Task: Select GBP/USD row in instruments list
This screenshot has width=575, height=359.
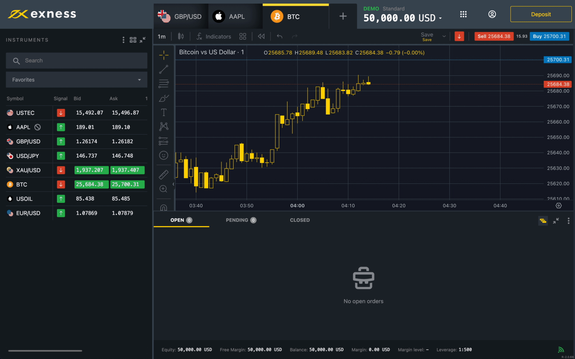Action: click(x=77, y=141)
